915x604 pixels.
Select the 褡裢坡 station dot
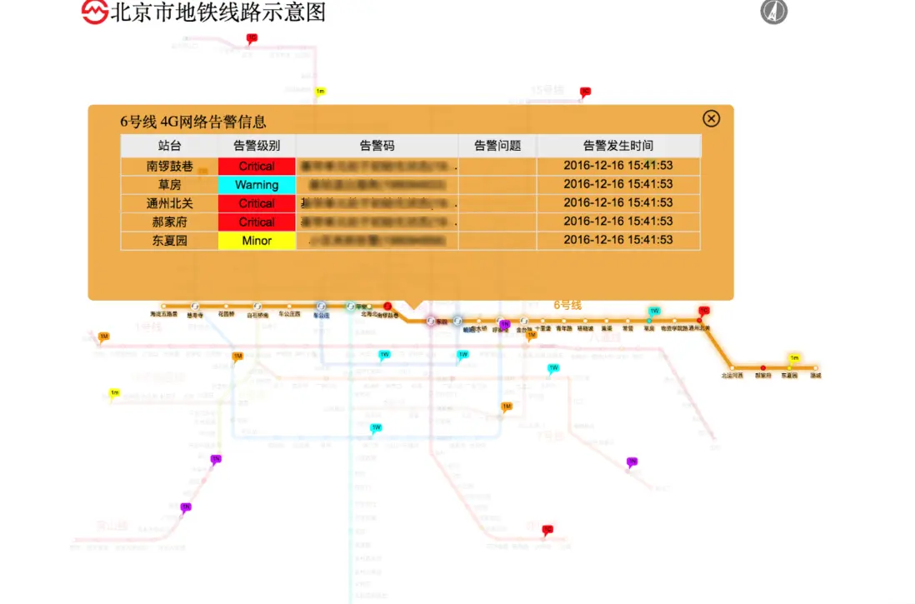click(x=585, y=321)
